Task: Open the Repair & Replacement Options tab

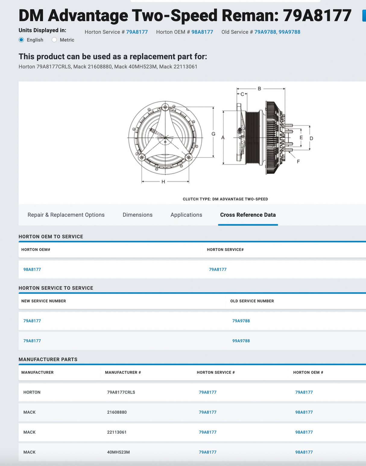Action: [66, 215]
